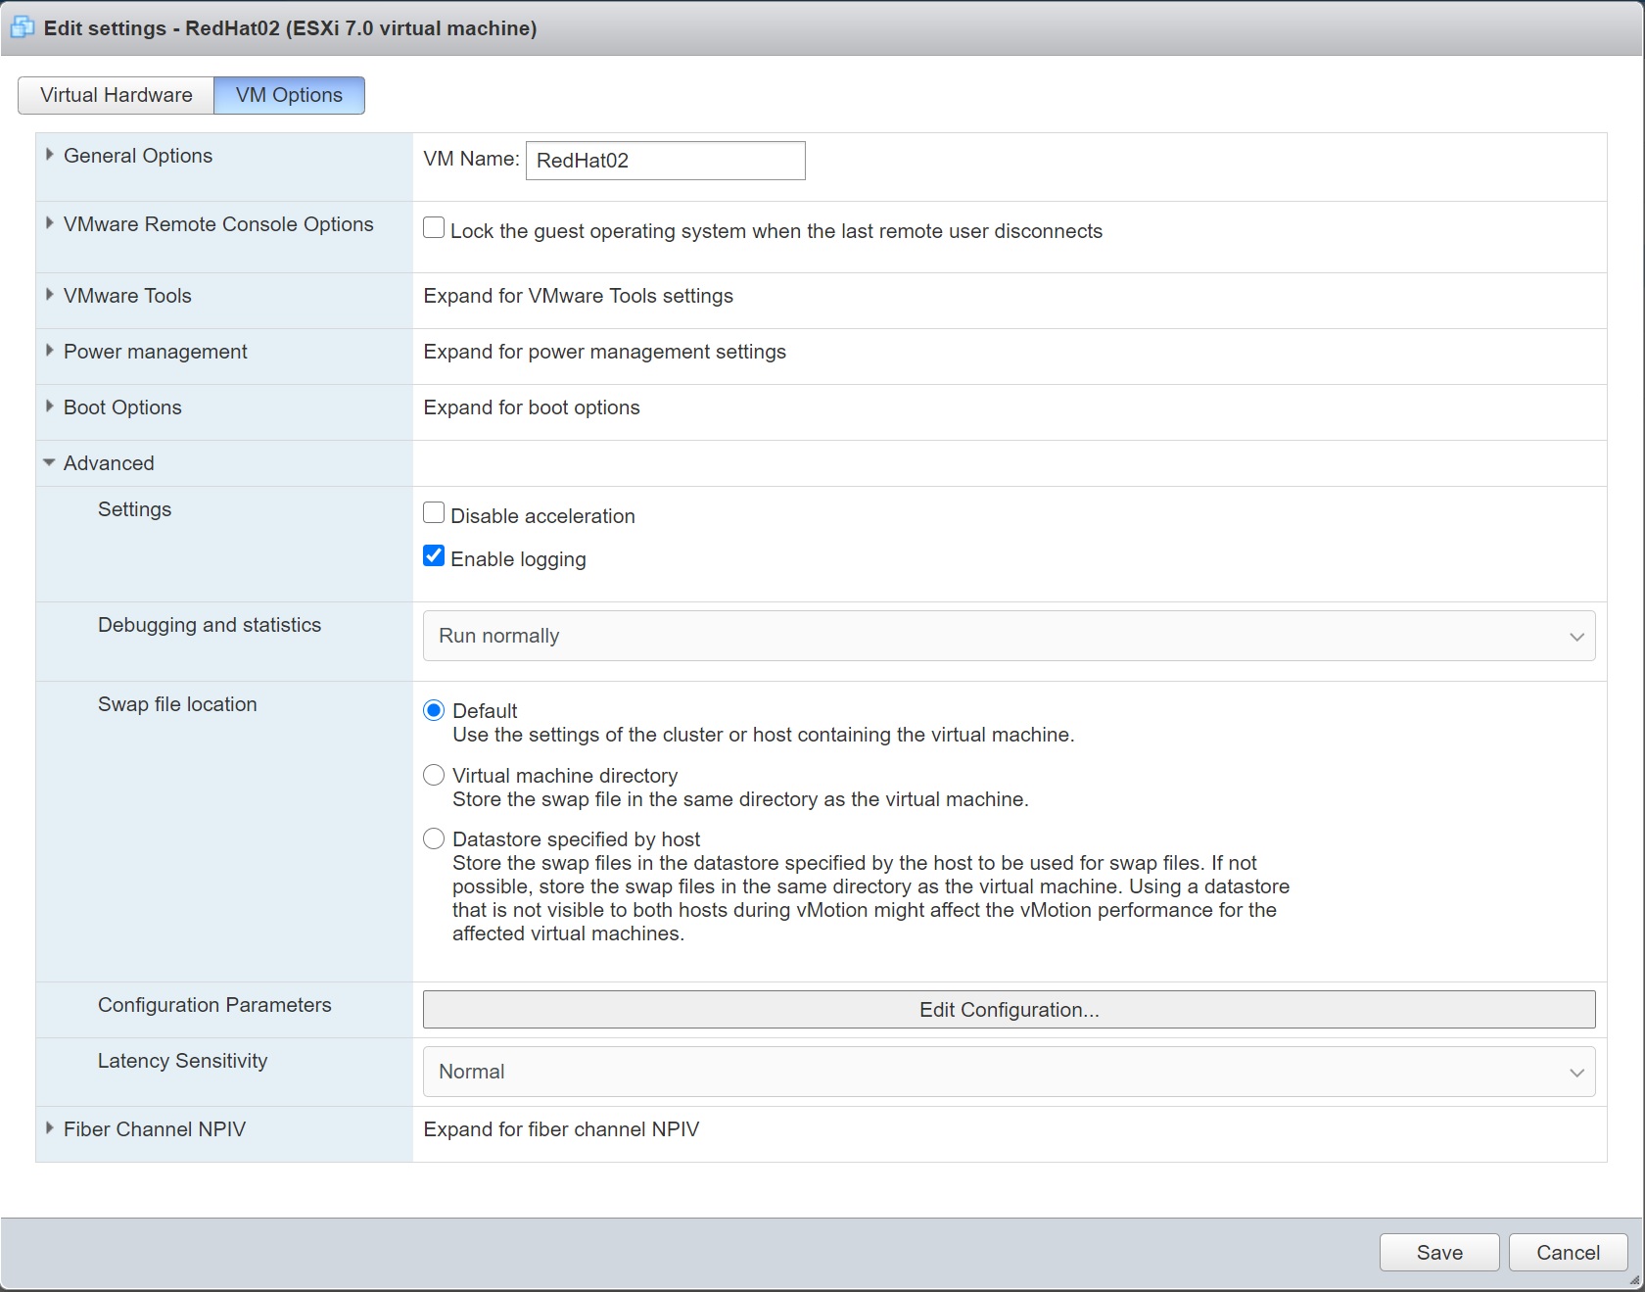
Task: Select Virtual machine directory swap option
Action: 434,776
